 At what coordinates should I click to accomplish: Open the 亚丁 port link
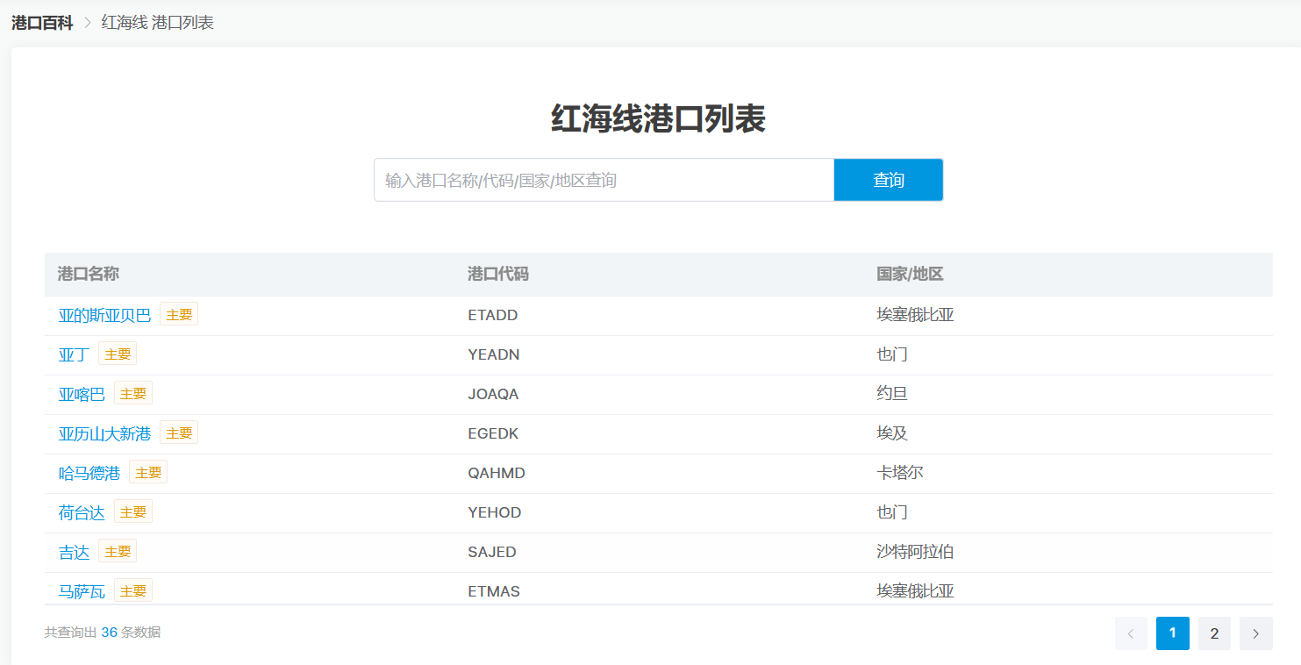[74, 354]
